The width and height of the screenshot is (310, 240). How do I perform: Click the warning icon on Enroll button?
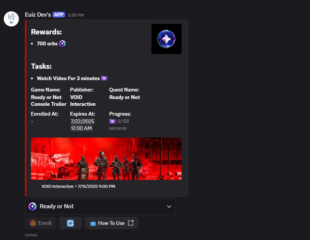33,223
